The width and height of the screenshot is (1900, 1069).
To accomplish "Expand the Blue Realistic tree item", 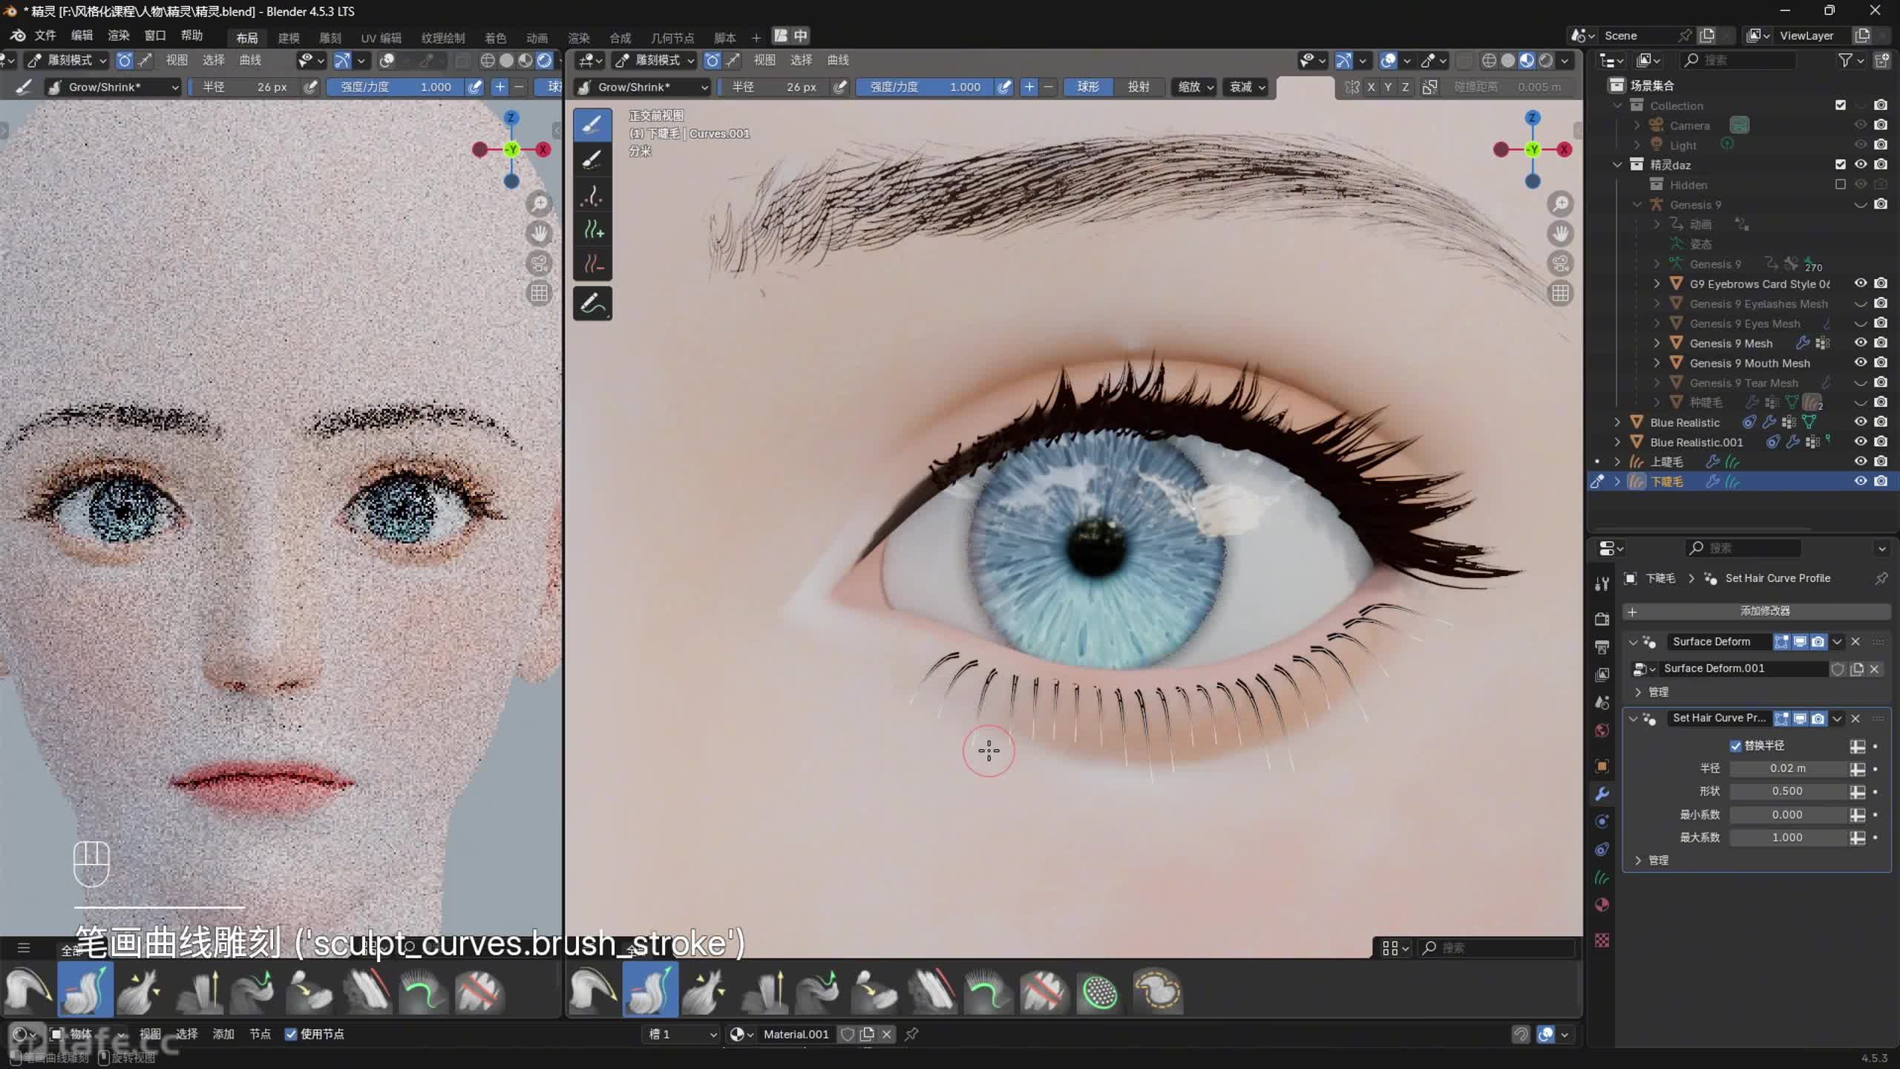I will [x=1617, y=422].
